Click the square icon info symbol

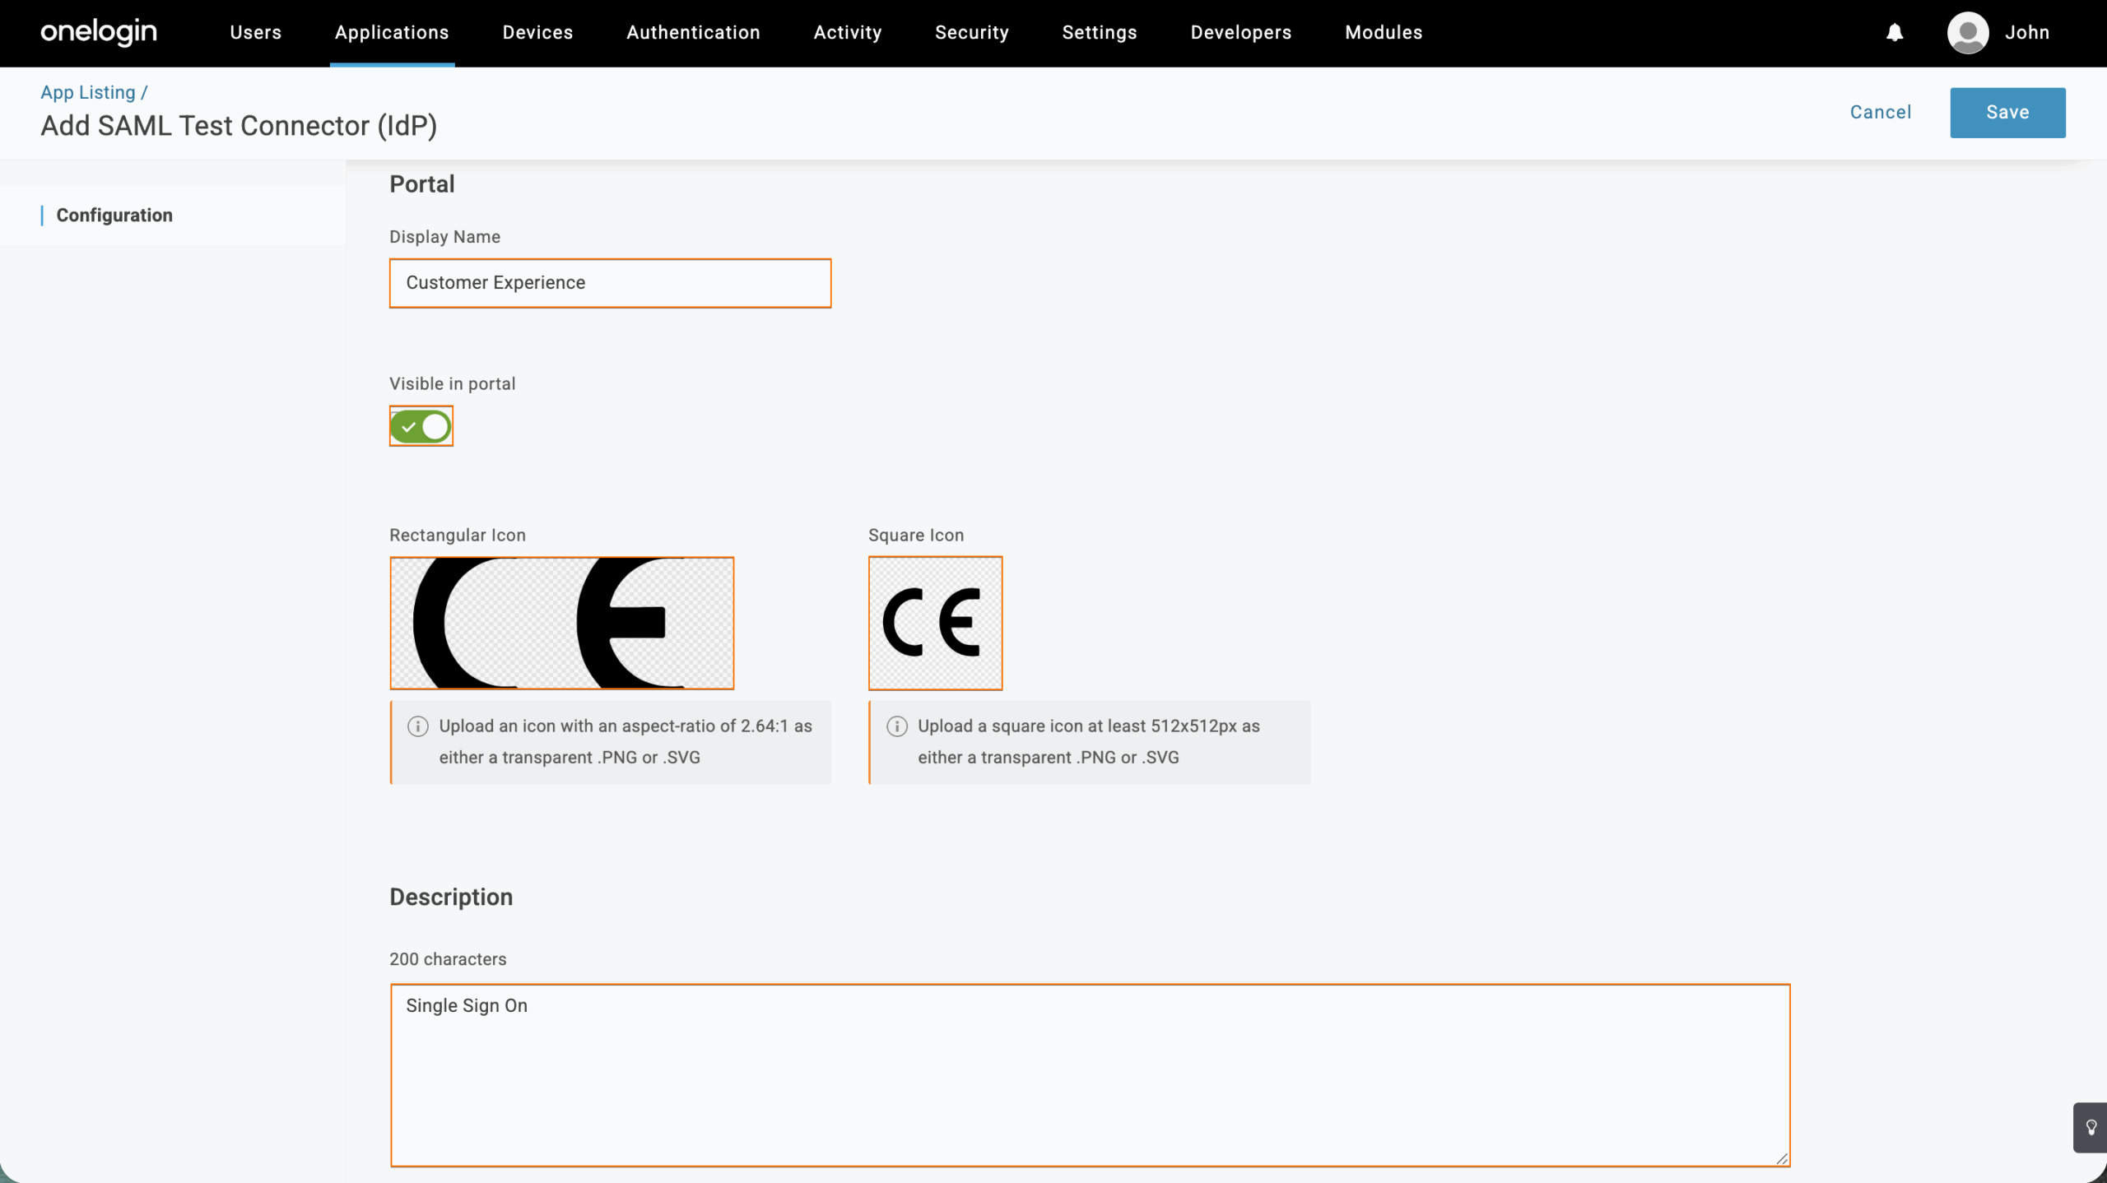[x=896, y=726]
